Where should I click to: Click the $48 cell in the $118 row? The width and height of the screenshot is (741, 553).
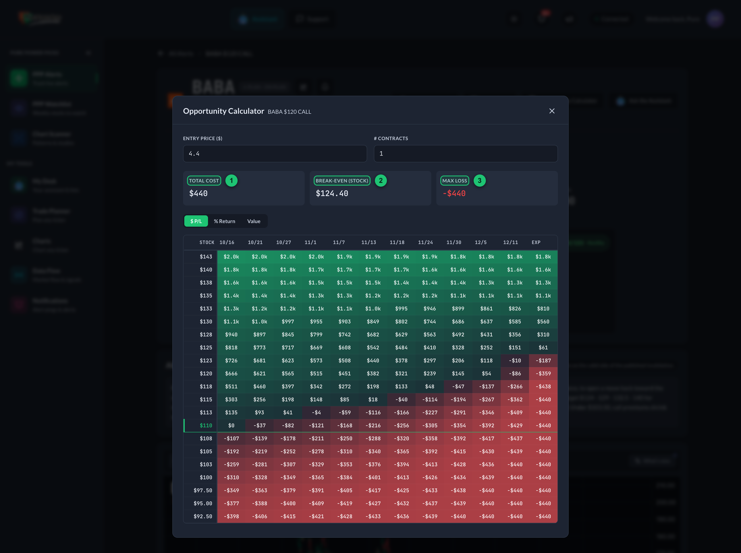tap(429, 387)
